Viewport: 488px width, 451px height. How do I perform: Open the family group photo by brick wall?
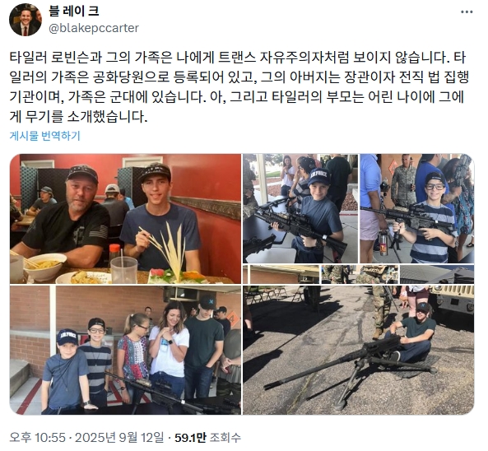tap(125, 350)
